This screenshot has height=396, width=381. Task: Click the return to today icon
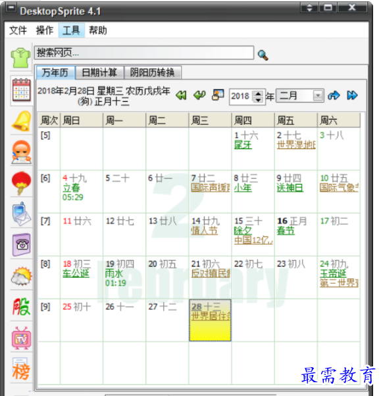tap(218, 95)
